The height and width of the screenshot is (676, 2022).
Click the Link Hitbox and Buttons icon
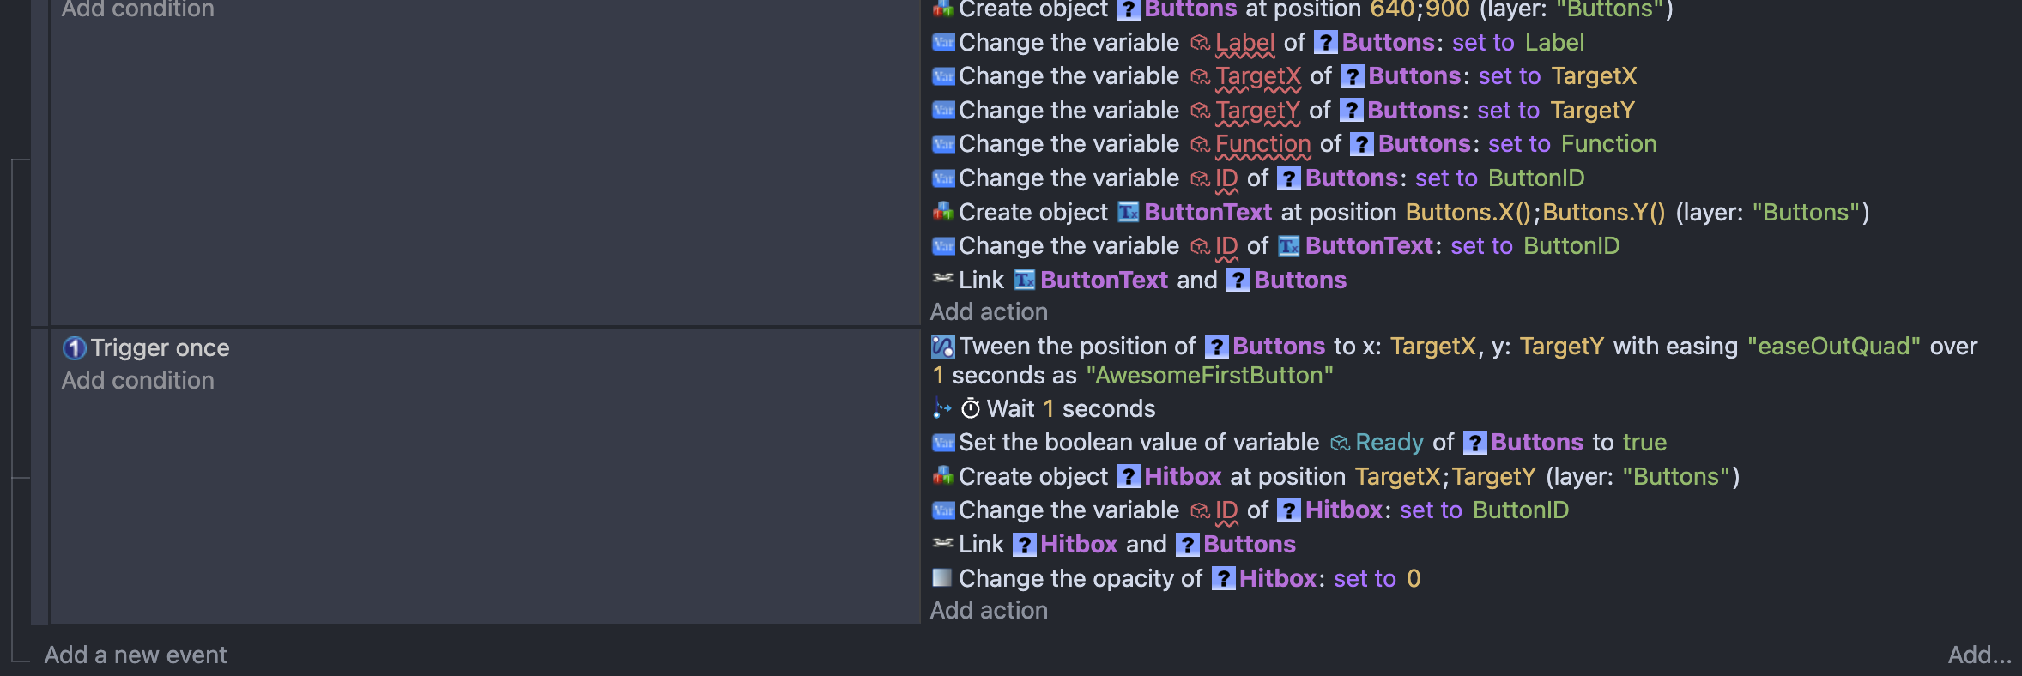[943, 543]
